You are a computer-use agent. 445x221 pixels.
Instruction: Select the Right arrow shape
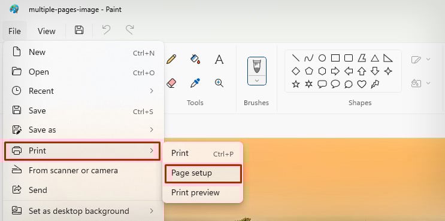coord(335,71)
